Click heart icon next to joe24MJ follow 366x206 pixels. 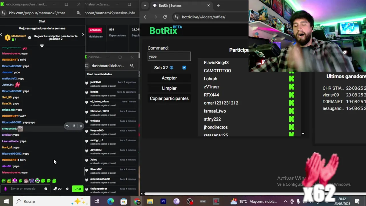pos(87,83)
